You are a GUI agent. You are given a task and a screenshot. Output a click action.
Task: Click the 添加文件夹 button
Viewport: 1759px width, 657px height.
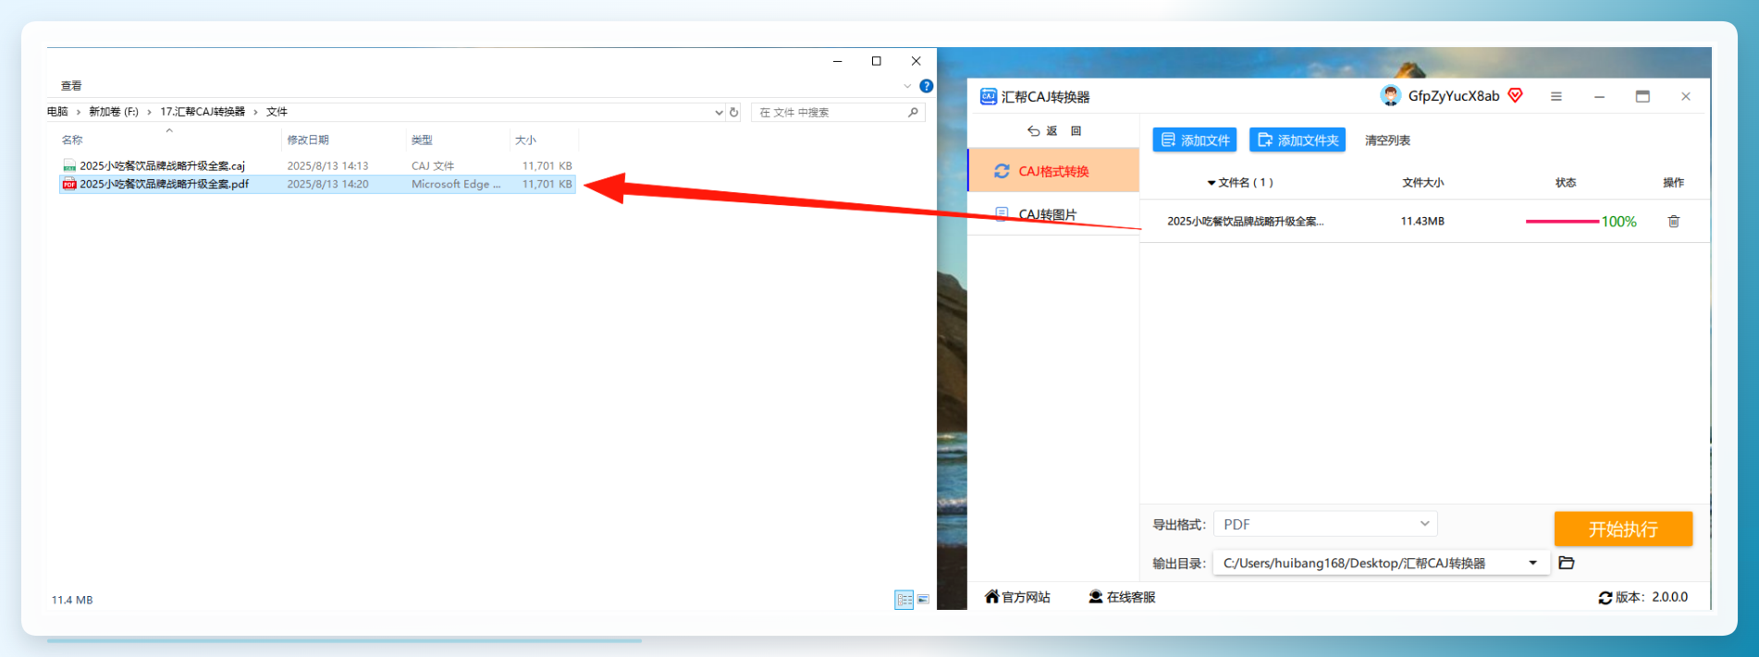[1298, 140]
